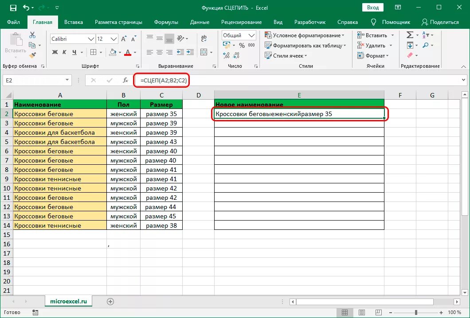
Task: Apply percent style format
Action: 242,45
